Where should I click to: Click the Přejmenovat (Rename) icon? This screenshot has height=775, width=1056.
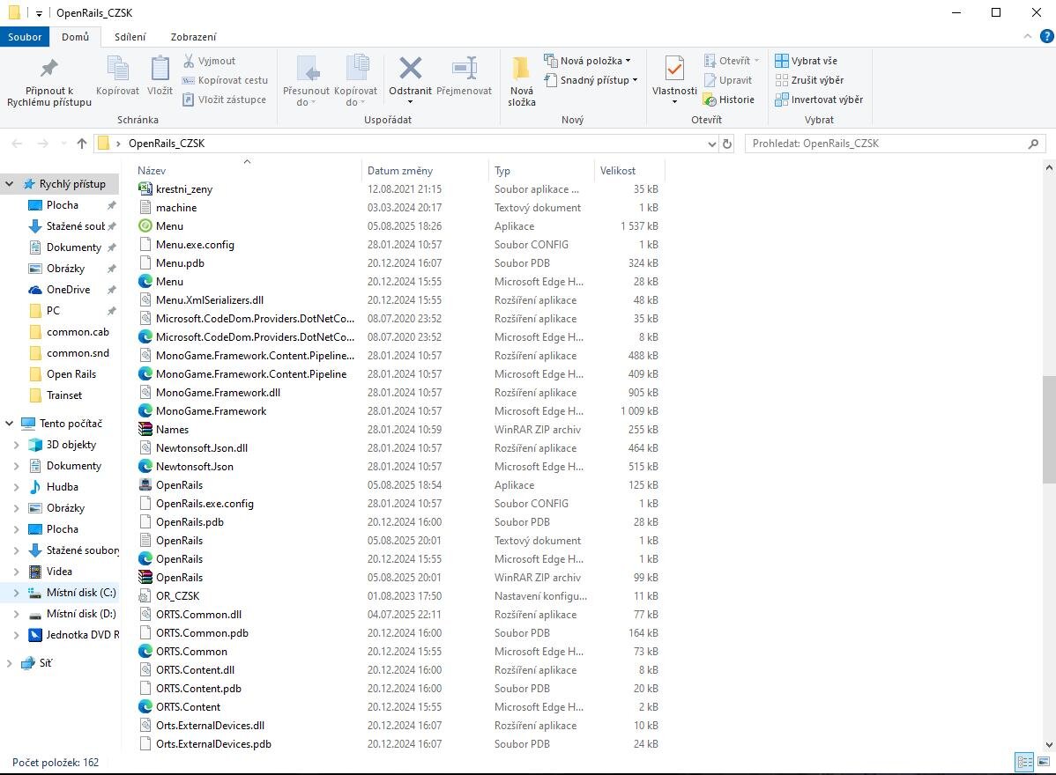464,69
